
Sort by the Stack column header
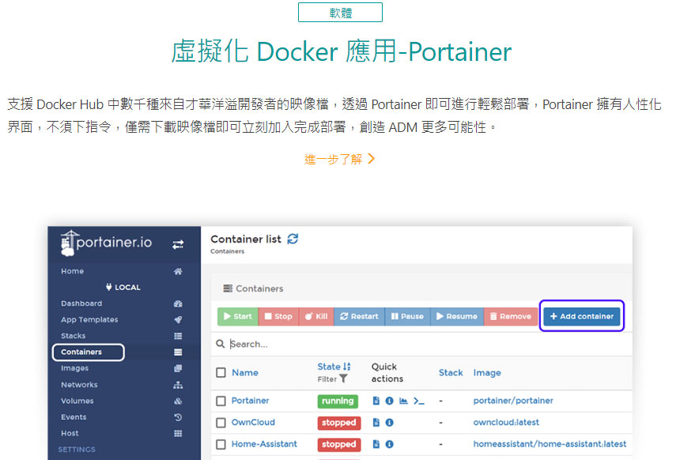tap(451, 373)
